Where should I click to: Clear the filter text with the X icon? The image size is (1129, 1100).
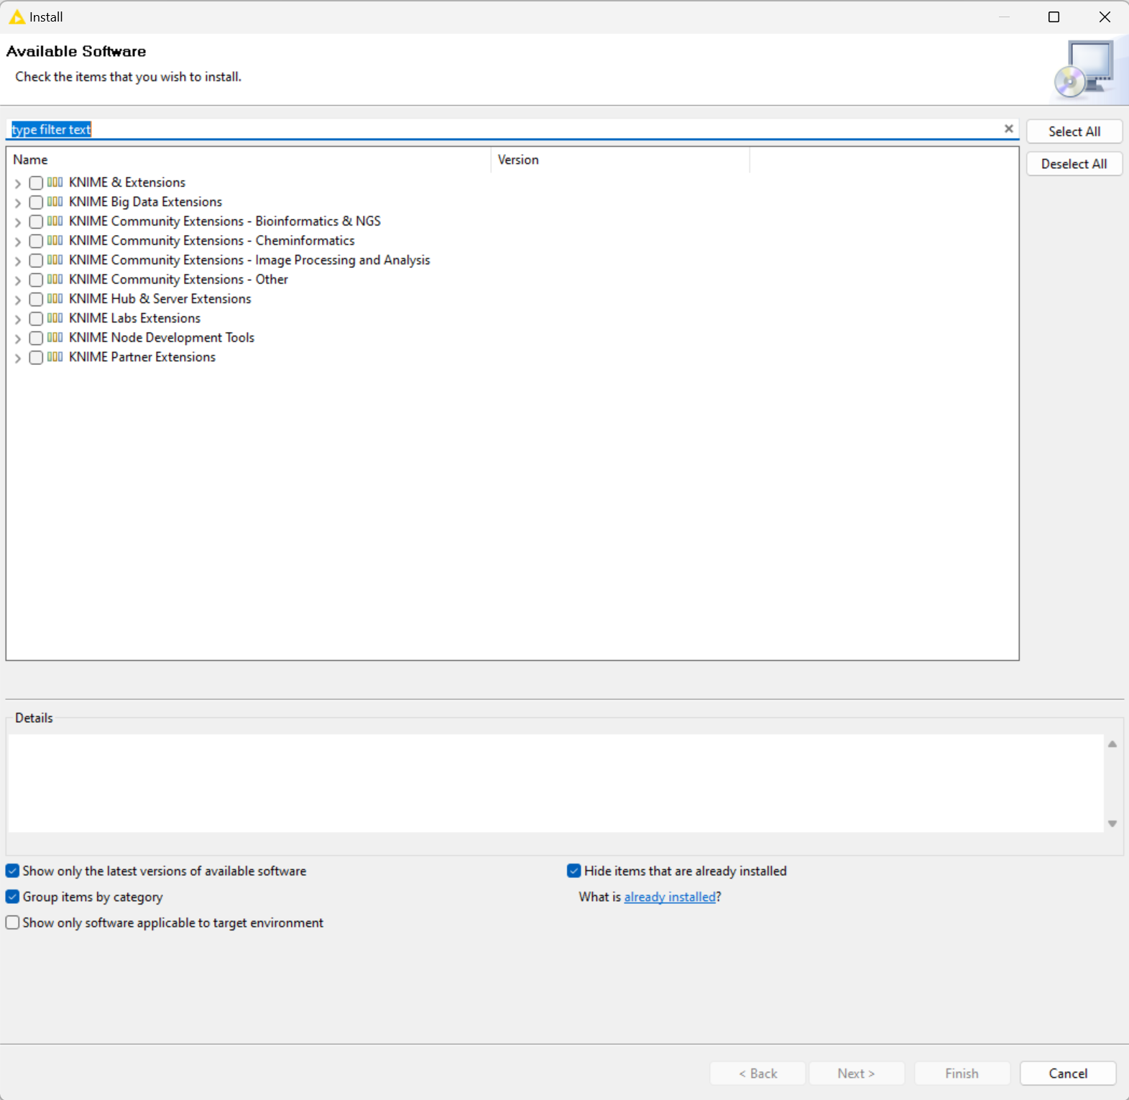point(1008,129)
